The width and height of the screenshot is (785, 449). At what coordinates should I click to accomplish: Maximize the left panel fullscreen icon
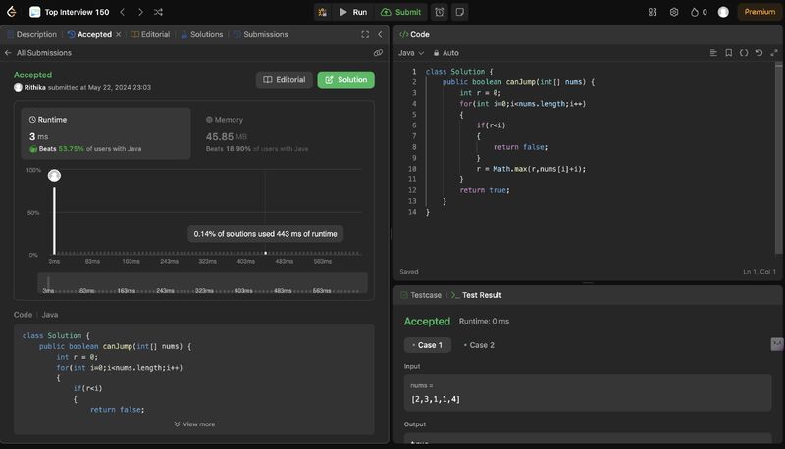point(365,34)
